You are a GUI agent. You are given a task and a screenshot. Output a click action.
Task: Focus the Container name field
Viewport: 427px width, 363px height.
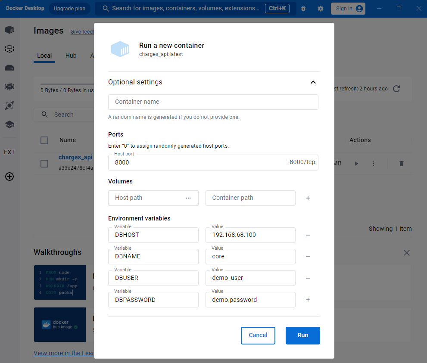point(213,102)
